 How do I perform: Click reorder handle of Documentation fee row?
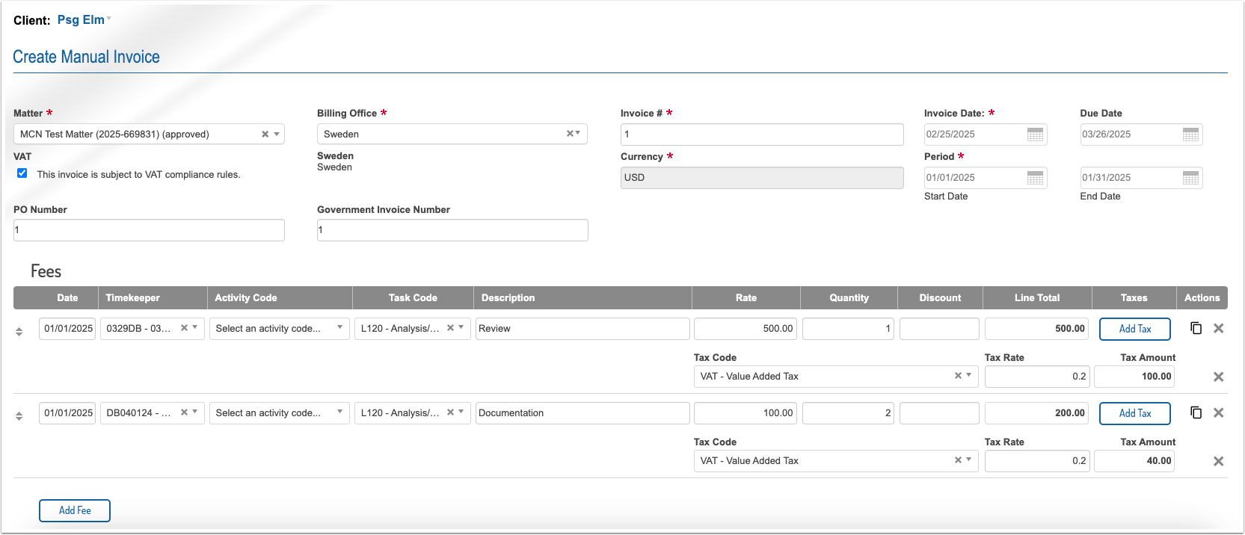19,415
